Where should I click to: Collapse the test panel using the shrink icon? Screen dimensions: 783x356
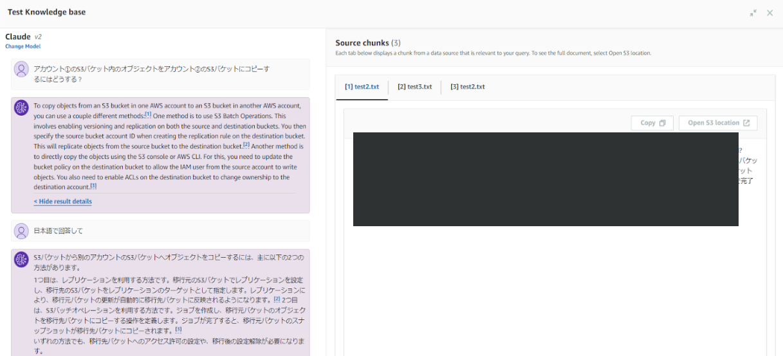coord(753,13)
